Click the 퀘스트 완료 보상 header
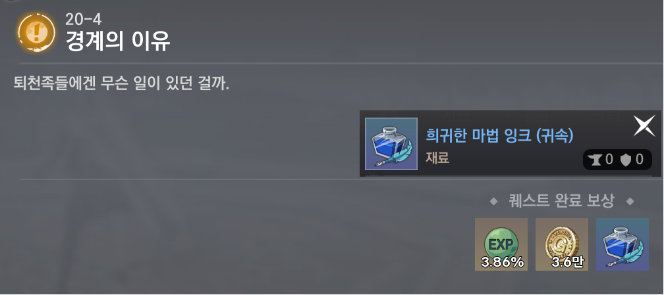Screen dimensions: 664x295 [561, 201]
